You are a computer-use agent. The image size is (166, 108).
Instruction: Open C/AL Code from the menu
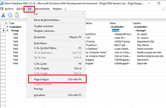pyautogui.click(x=56, y=64)
